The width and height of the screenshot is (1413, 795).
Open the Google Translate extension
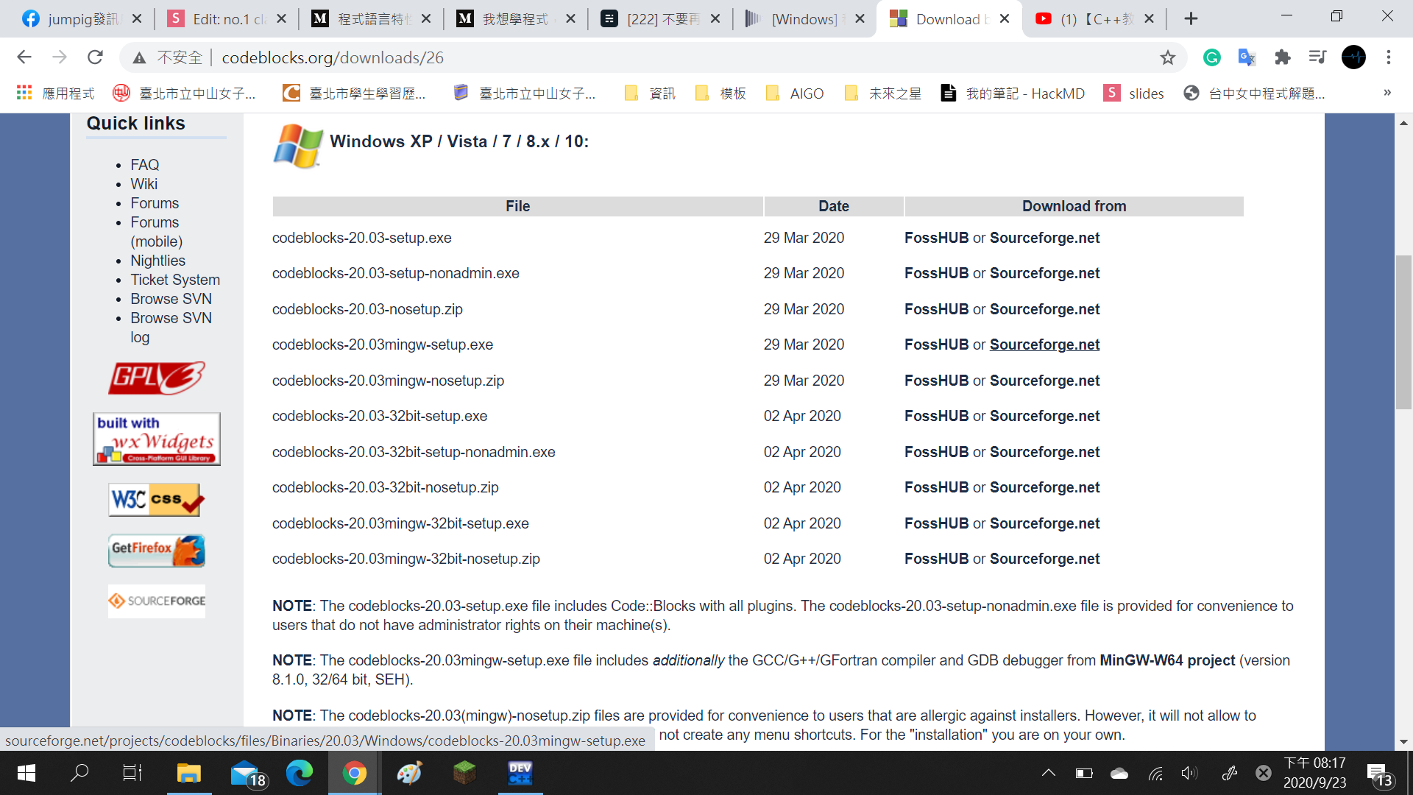coord(1247,57)
